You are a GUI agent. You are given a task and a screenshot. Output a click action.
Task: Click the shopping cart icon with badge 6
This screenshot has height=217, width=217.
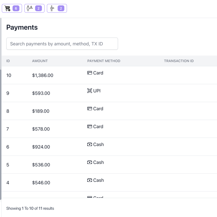click(x=8, y=8)
